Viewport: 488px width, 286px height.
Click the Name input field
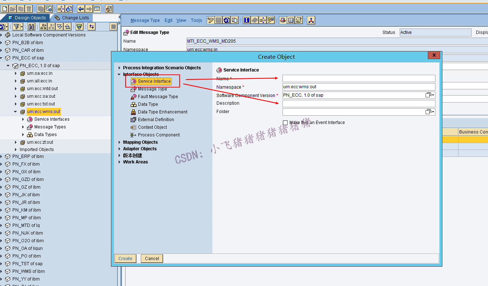coord(359,78)
